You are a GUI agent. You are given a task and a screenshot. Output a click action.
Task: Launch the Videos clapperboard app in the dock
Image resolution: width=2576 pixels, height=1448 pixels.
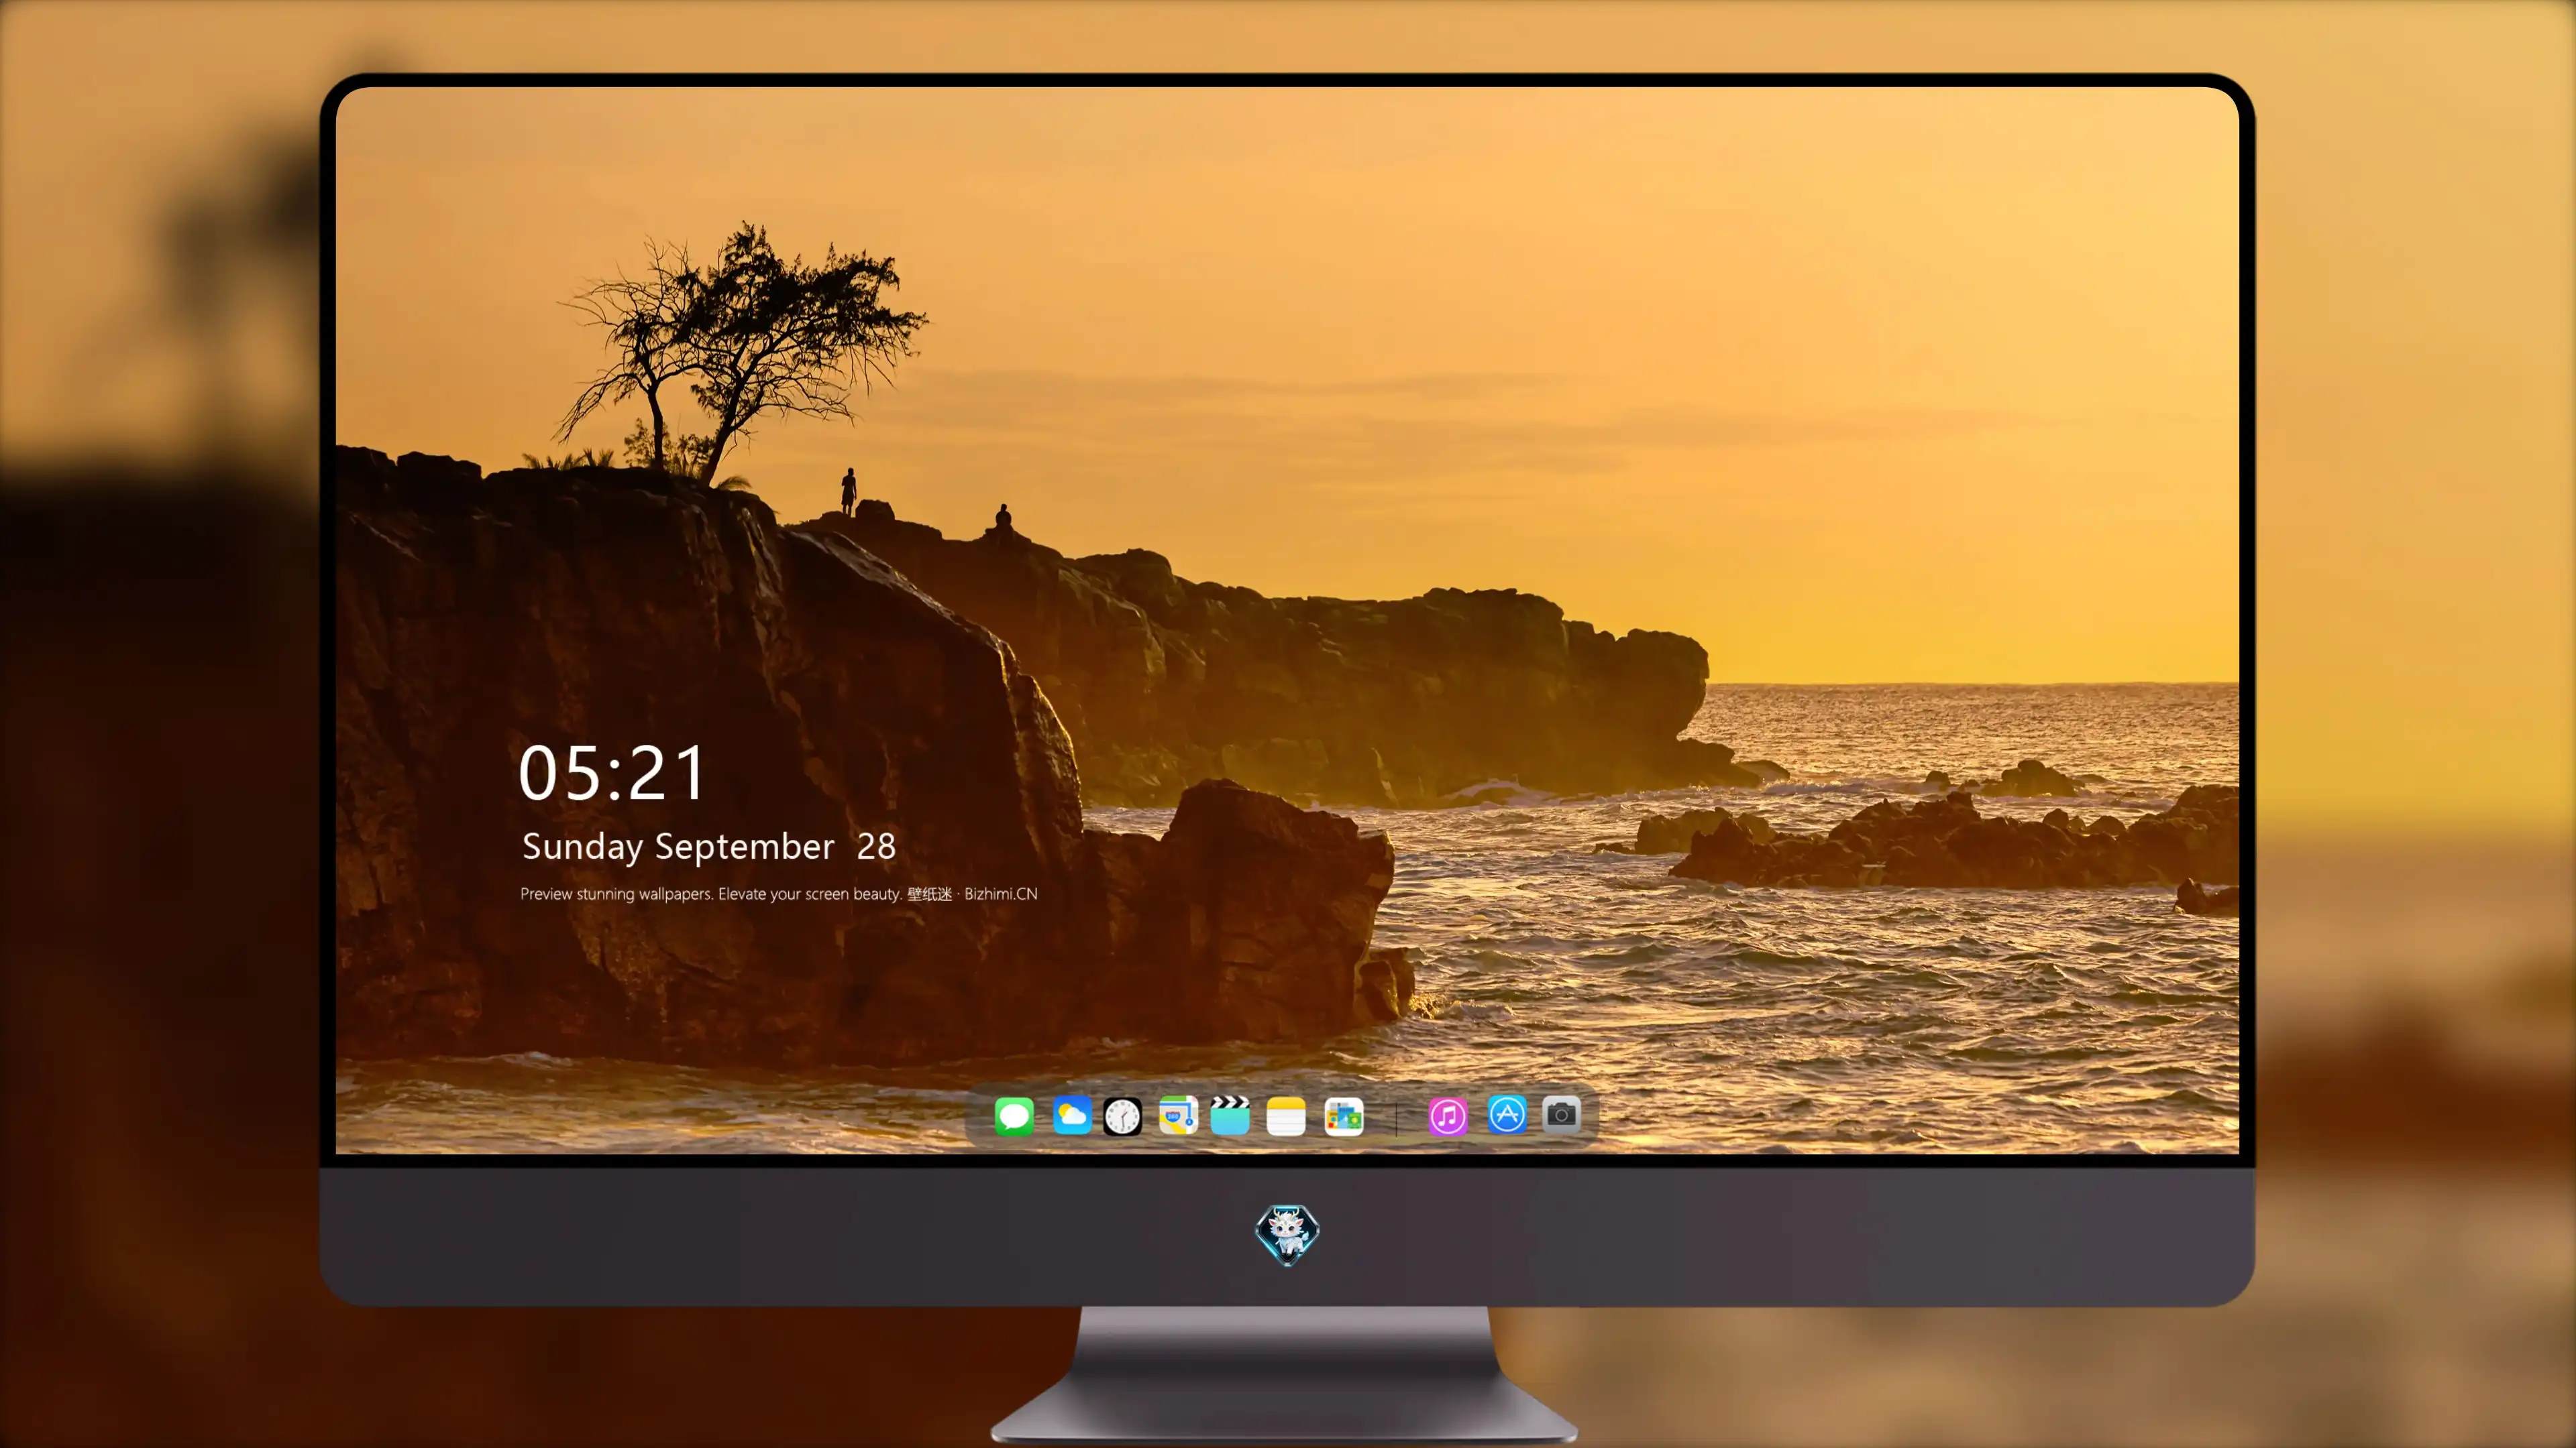[x=1230, y=1115]
